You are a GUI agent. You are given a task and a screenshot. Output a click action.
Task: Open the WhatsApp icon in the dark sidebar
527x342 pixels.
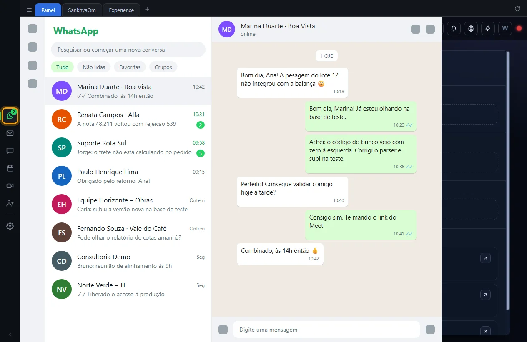click(x=10, y=115)
